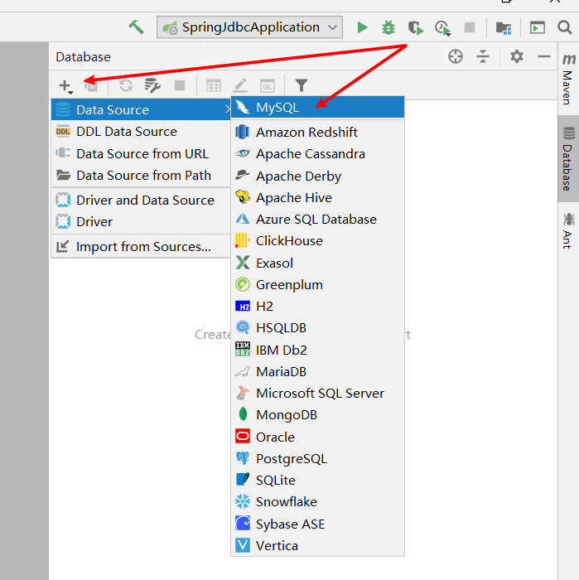Click the plus New button in the Database toolbar
This screenshot has width=579, height=580.
(x=65, y=86)
